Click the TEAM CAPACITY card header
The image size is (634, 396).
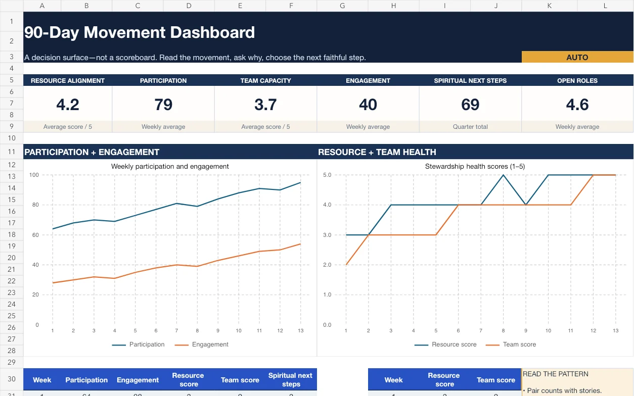pyautogui.click(x=266, y=80)
